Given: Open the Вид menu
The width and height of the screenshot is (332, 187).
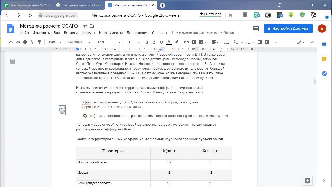Looking at the screenshot, I should [x=57, y=33].
